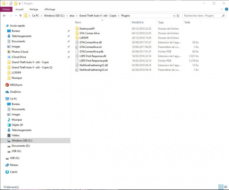Select NoMoreFeatheringV2.dll file icon

(x=77, y=65)
